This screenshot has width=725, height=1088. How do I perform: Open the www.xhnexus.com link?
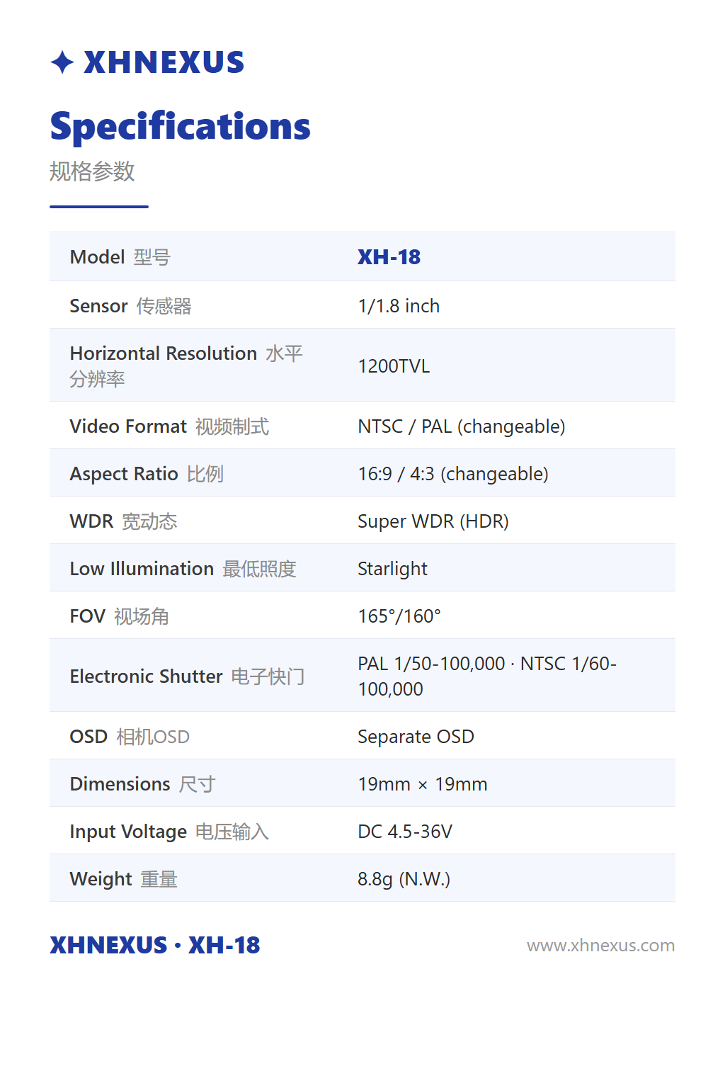(x=600, y=946)
